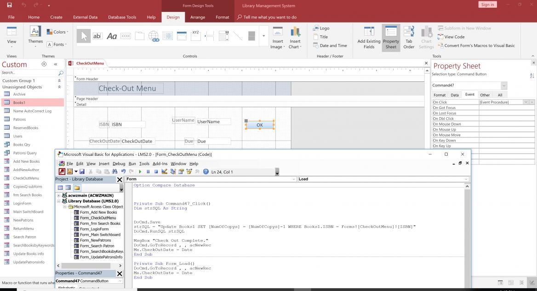Switch to the Data tab in Property Sheet
This screenshot has height=291, width=537.
454,95
